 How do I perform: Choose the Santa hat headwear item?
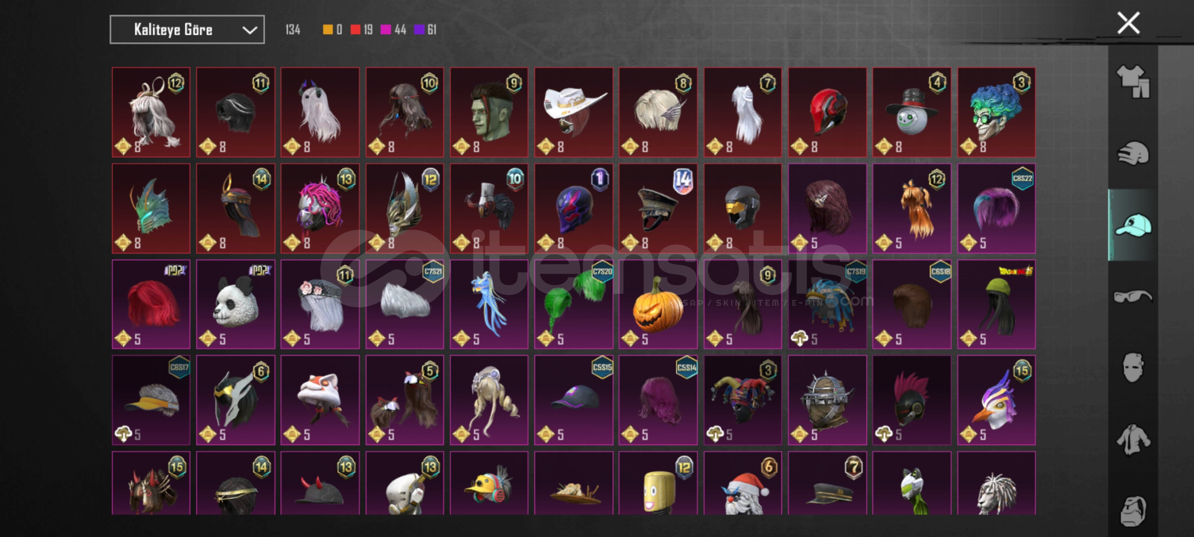(742, 483)
